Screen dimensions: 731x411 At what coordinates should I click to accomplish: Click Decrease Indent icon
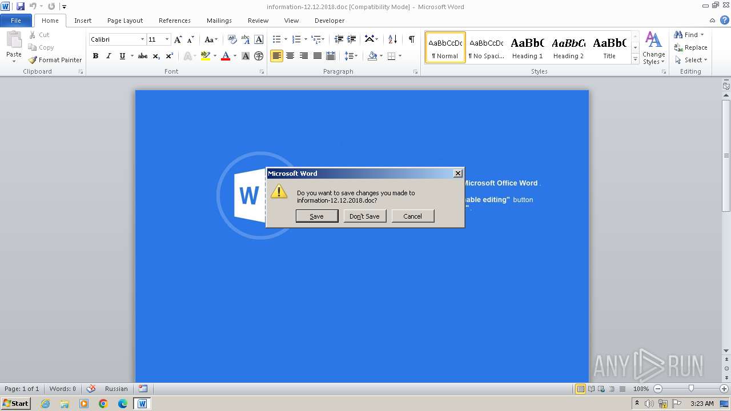pos(339,39)
